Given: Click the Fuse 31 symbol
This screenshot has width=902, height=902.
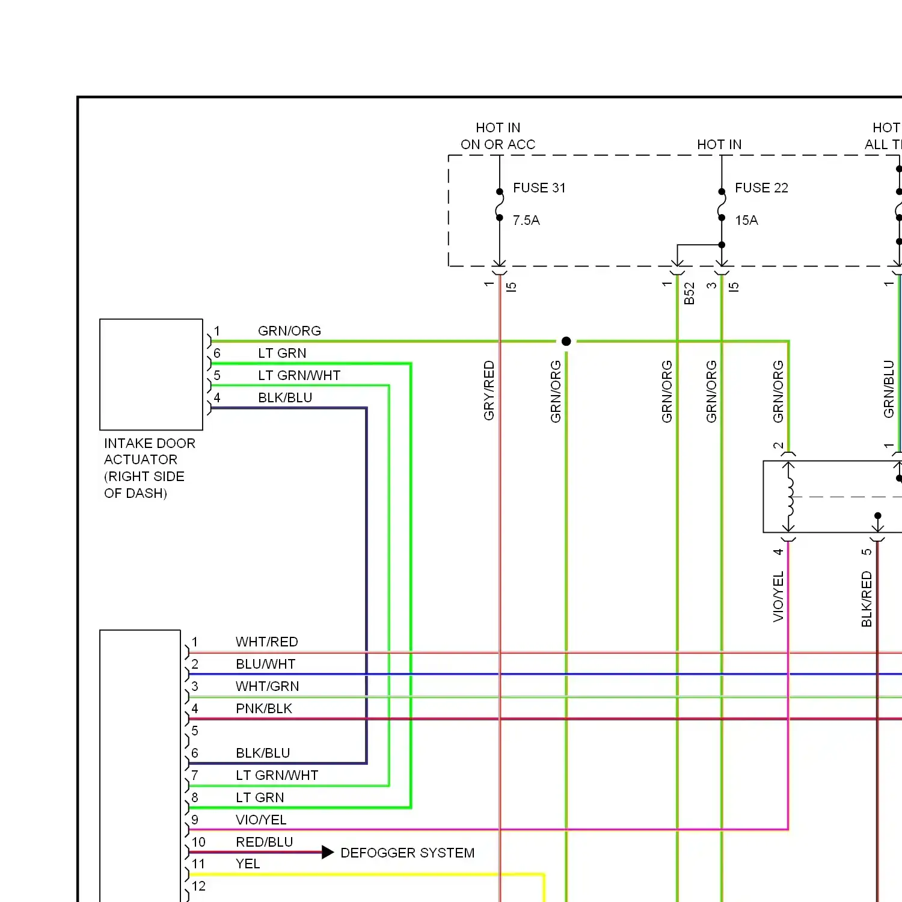Looking at the screenshot, I should pyautogui.click(x=499, y=204).
